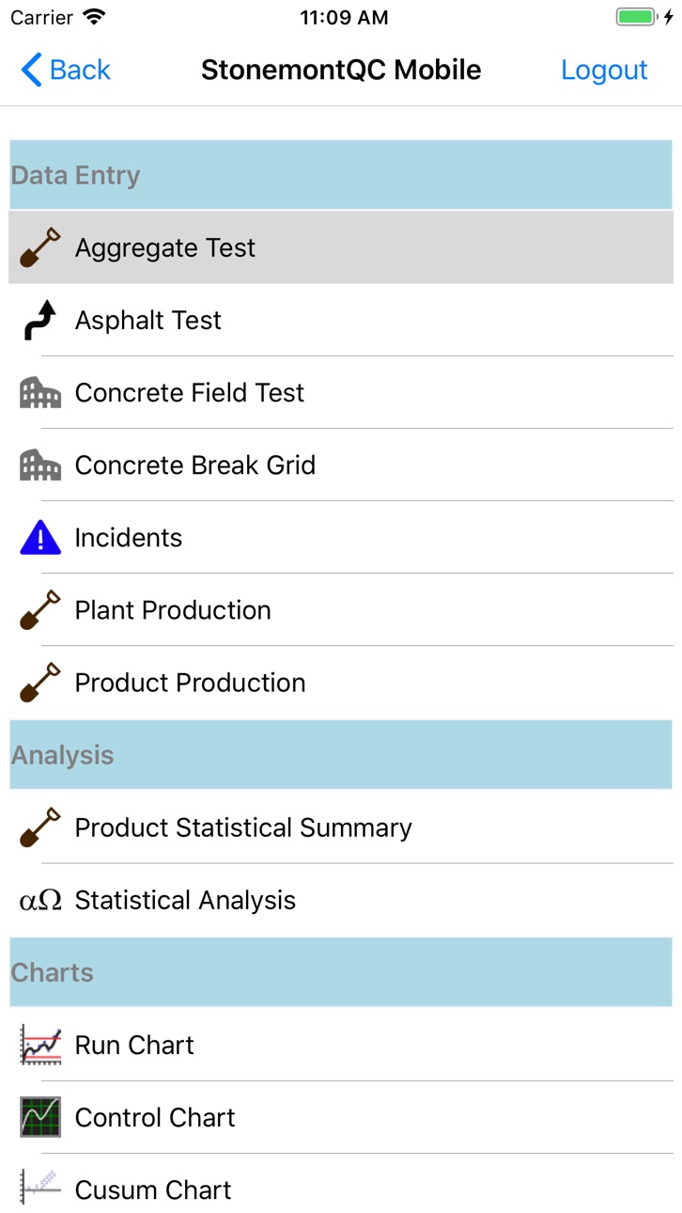Tap the building icon for Concrete Field Test
The height and width of the screenshot is (1213, 682).
pos(40,392)
